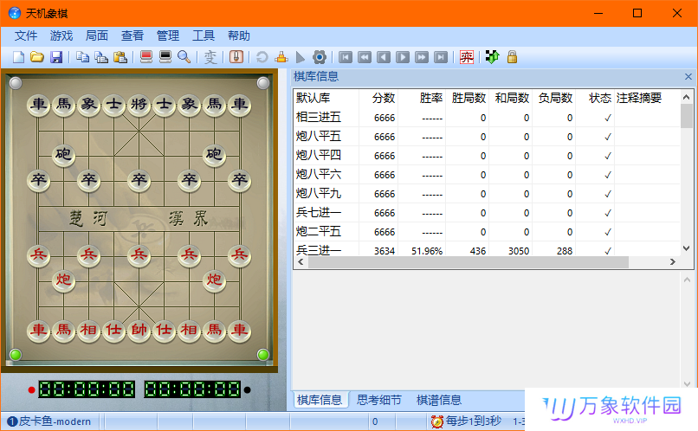
Task: Select the 兵七进一 move row
Action: pyautogui.click(x=487, y=213)
